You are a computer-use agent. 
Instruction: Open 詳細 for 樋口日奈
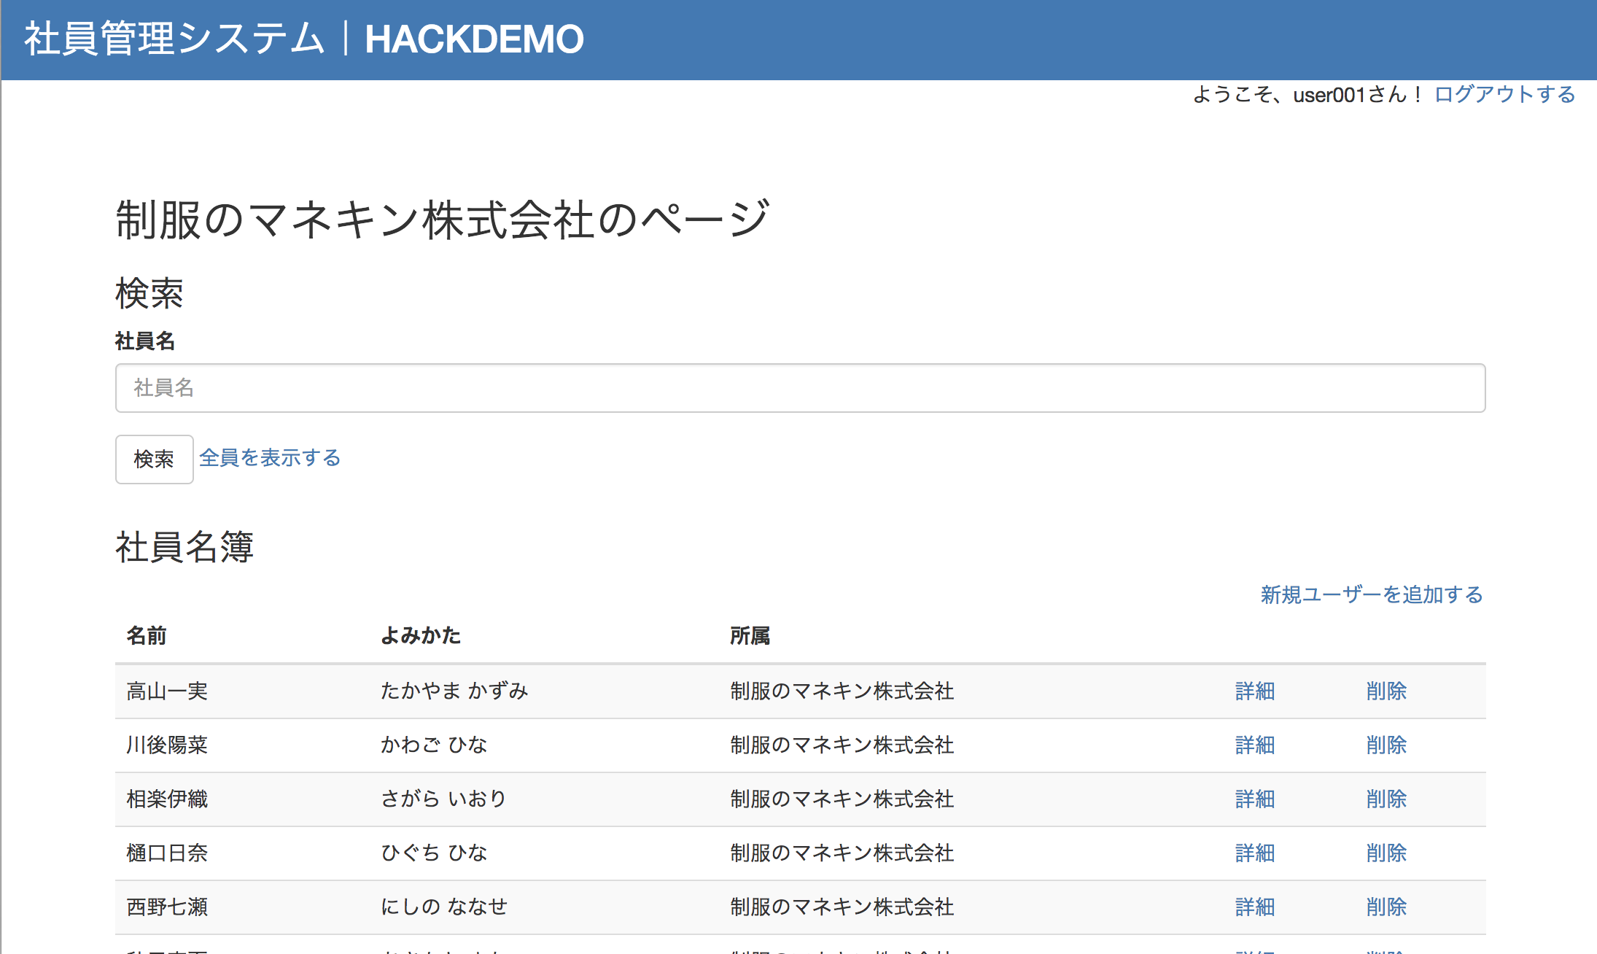pyautogui.click(x=1255, y=853)
